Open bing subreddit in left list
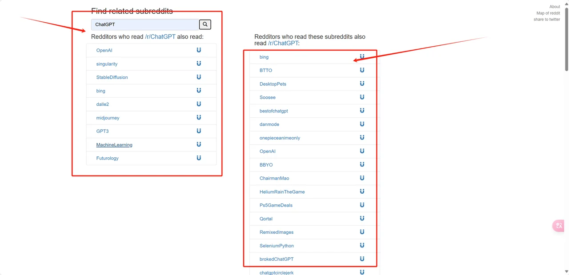 click(101, 91)
